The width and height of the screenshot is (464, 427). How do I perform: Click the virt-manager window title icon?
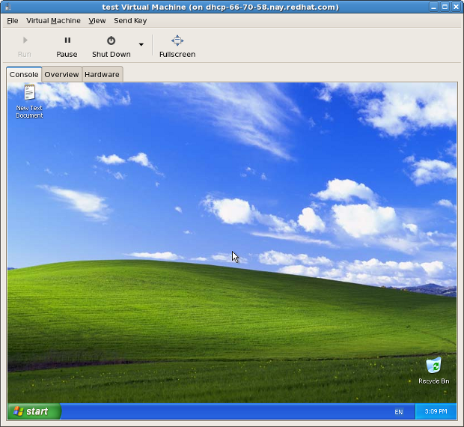[x=7, y=7]
